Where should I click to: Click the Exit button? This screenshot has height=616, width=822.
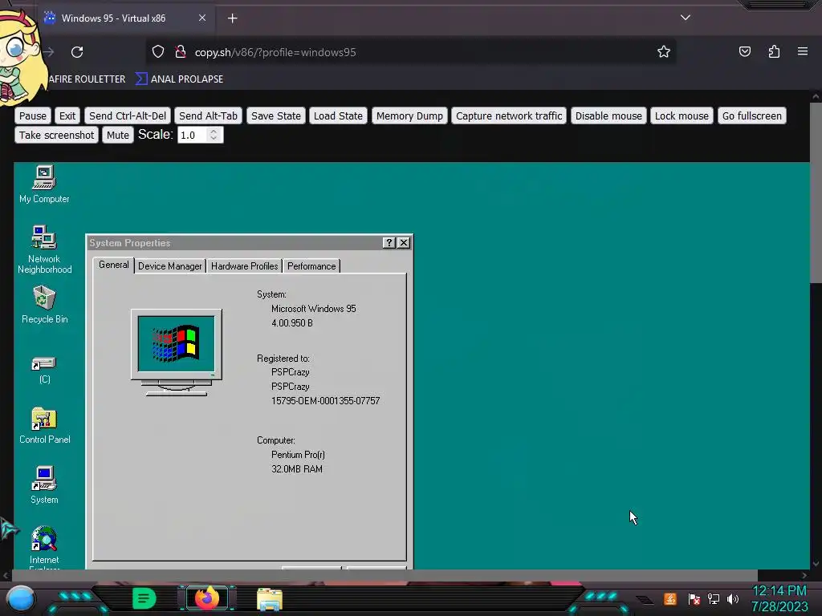[67, 115]
